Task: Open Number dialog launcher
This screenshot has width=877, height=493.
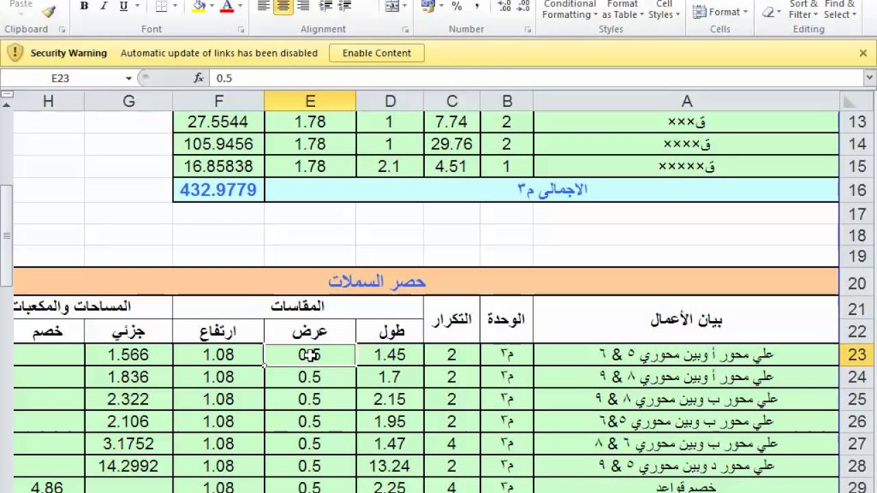Action: click(x=528, y=30)
